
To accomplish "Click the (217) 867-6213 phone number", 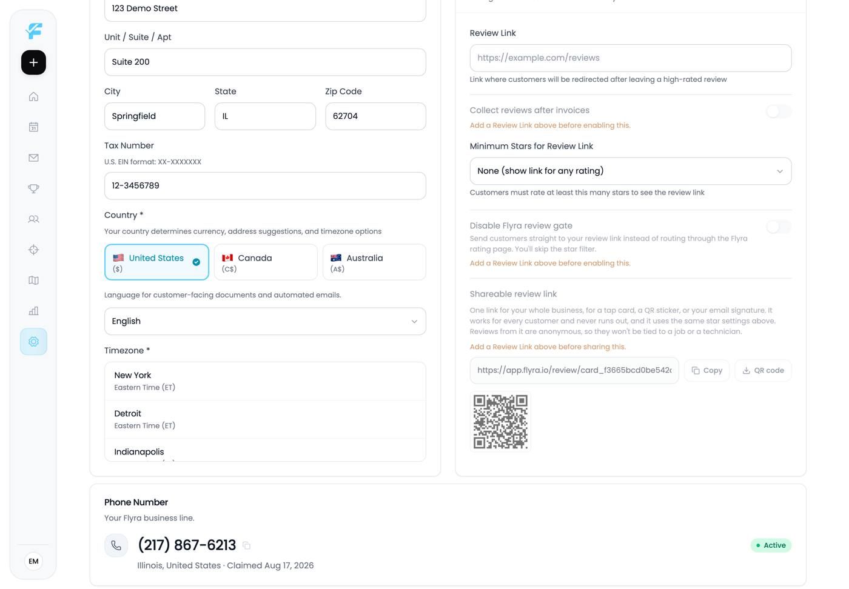I will click(x=187, y=545).
